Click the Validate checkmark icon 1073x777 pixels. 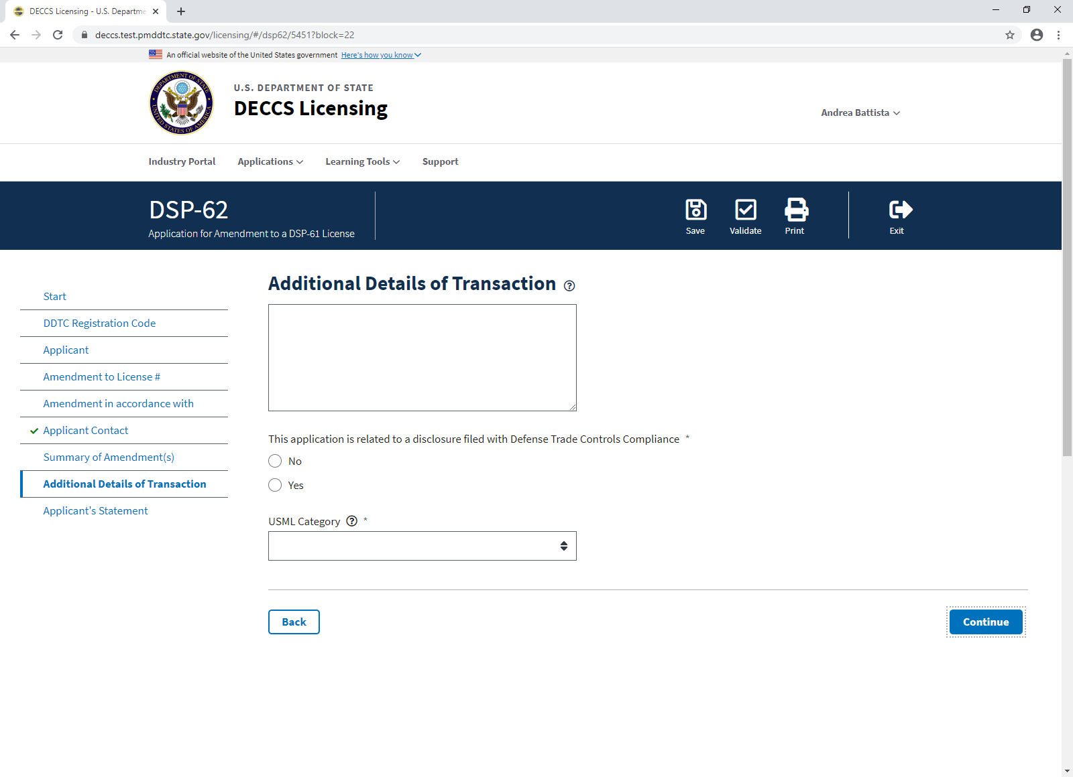pos(745,210)
